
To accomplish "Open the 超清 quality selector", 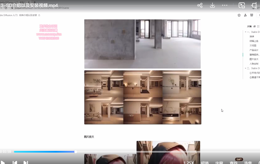I will click(205, 163).
